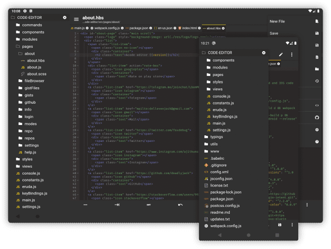
Task: Close the main.js tab
Action: coord(87,28)
